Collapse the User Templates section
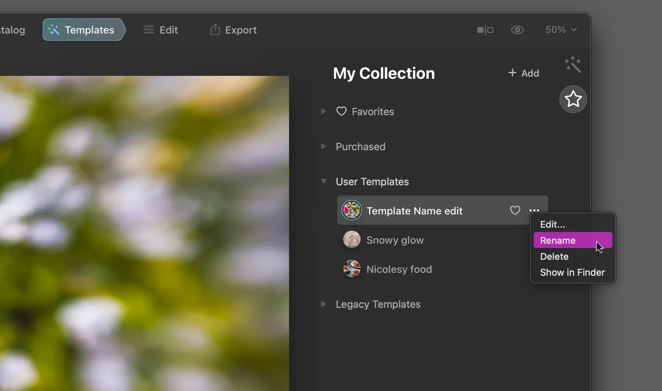The height and width of the screenshot is (391, 662). 324,182
